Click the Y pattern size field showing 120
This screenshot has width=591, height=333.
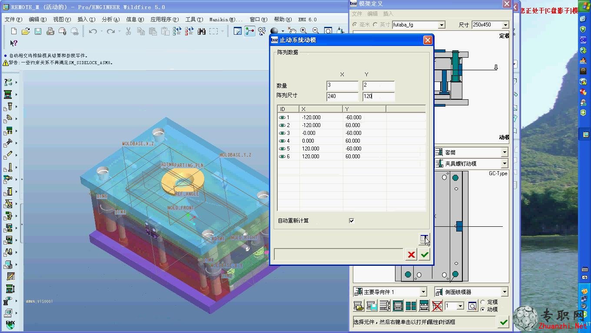coord(379,96)
